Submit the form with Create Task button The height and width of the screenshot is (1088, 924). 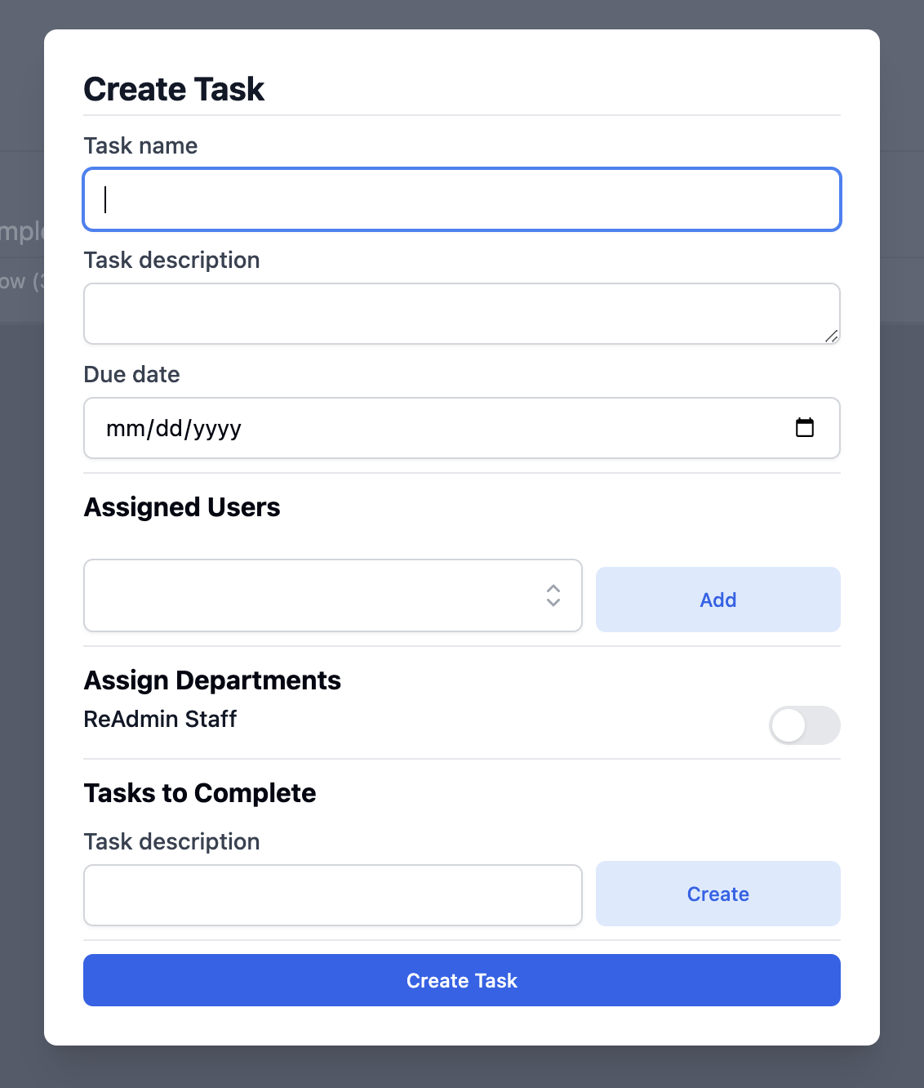[462, 980]
